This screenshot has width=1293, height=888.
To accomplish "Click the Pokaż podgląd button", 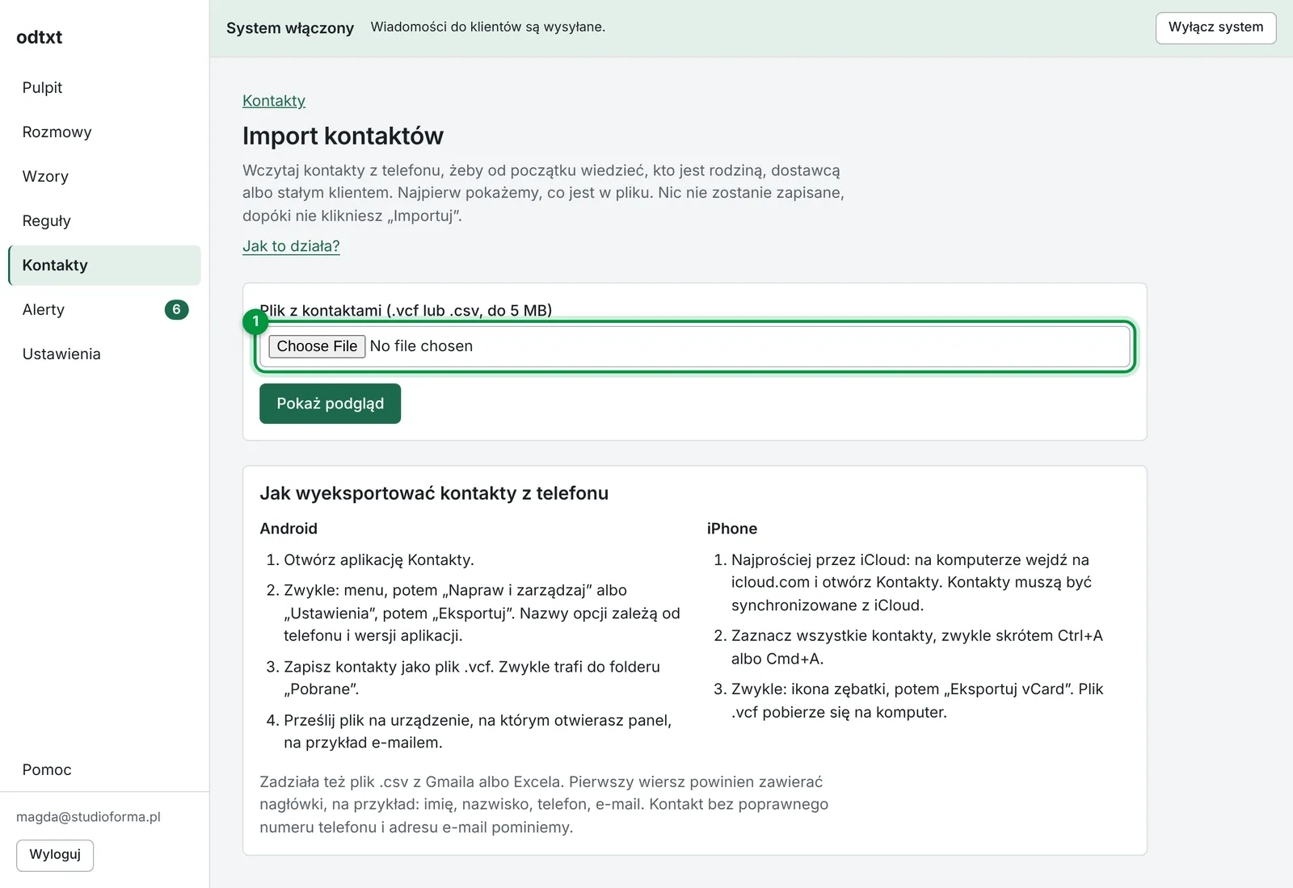I will [x=330, y=404].
